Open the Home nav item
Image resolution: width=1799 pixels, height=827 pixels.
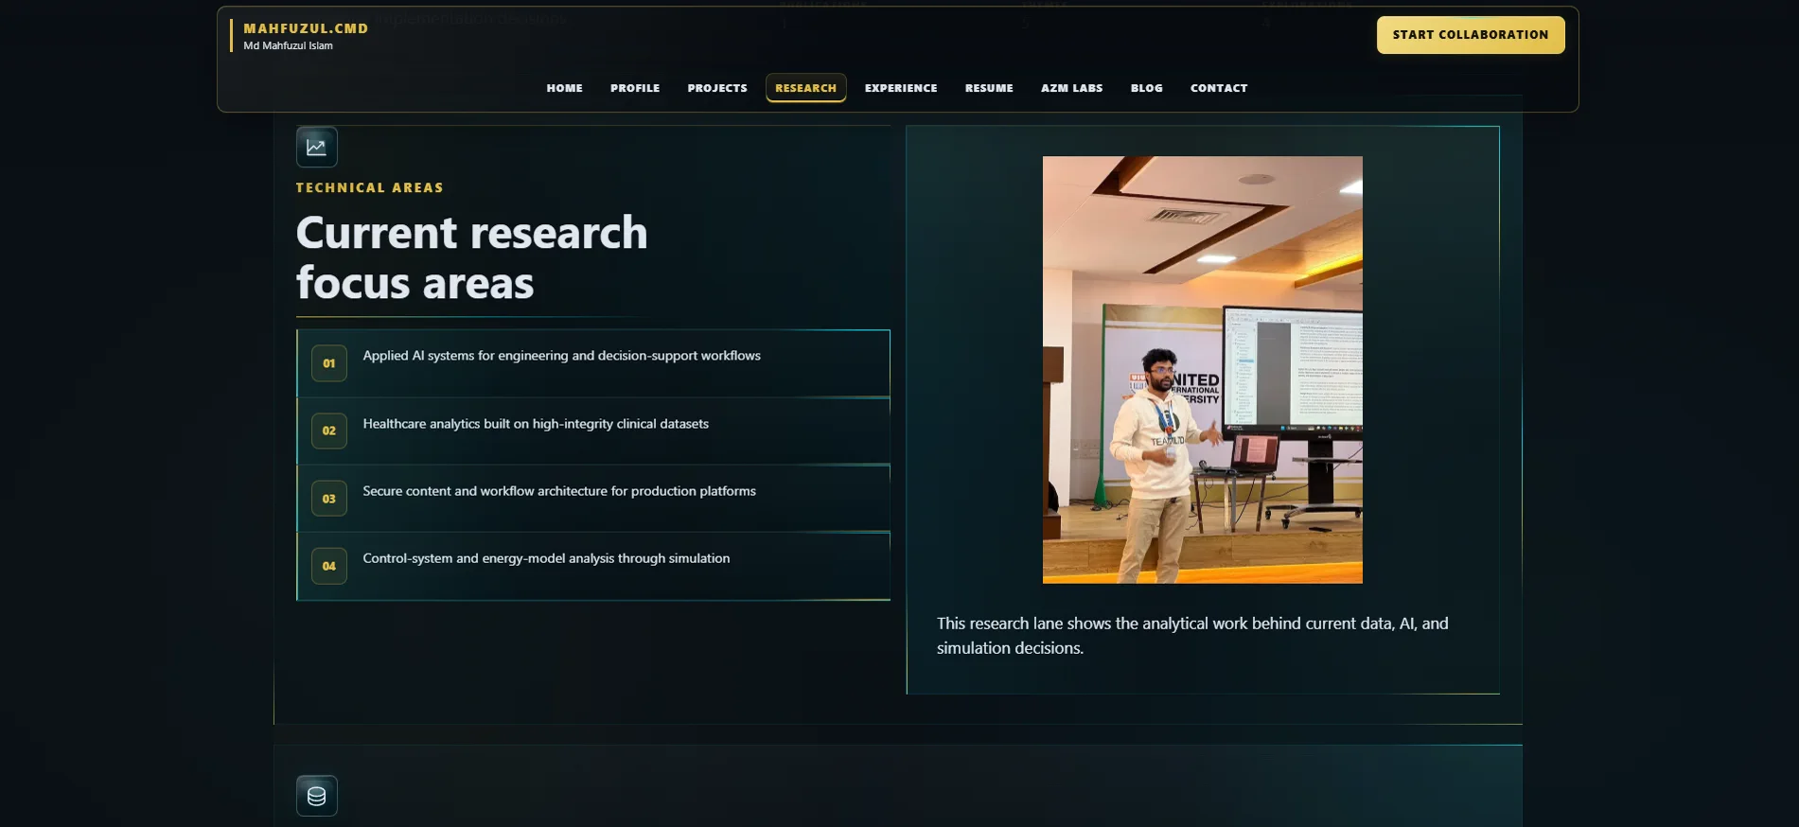point(565,88)
